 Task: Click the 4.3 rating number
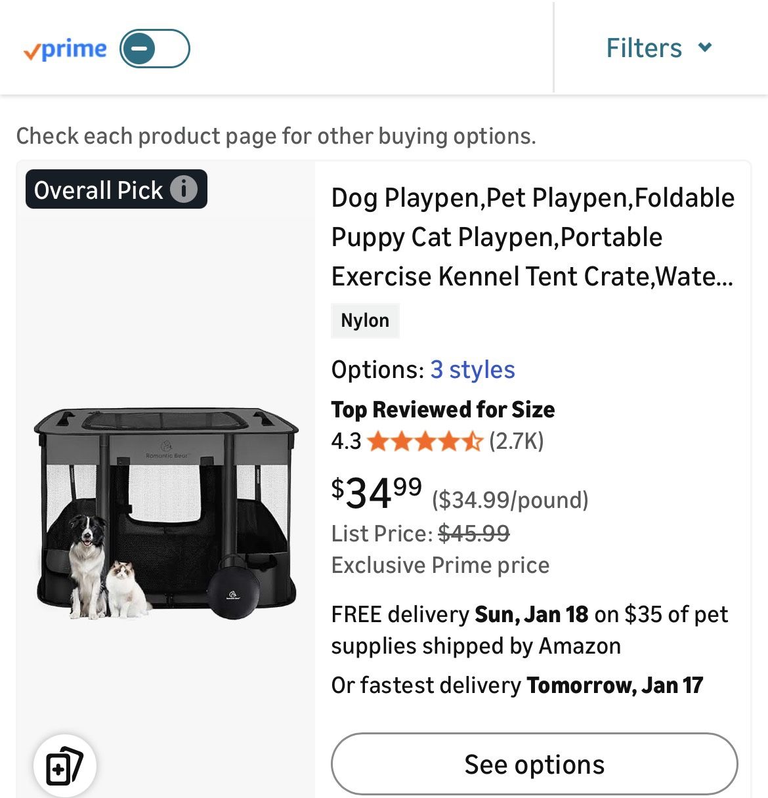(x=346, y=441)
